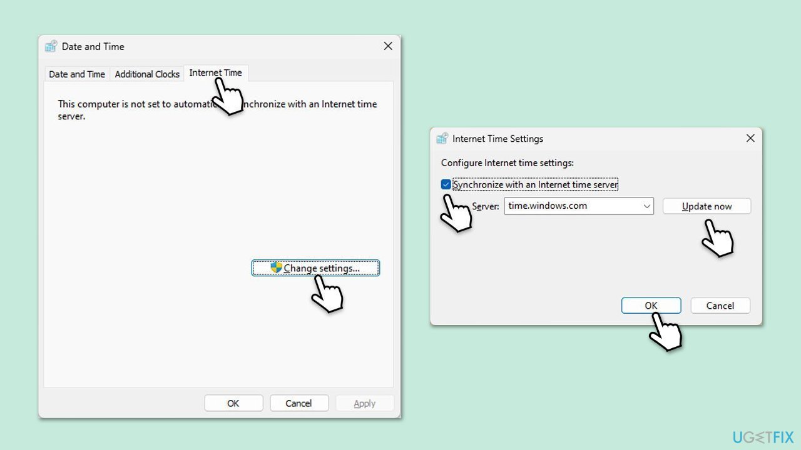This screenshot has width=801, height=450.
Task: Close the Date and Time window
Action: tap(387, 46)
